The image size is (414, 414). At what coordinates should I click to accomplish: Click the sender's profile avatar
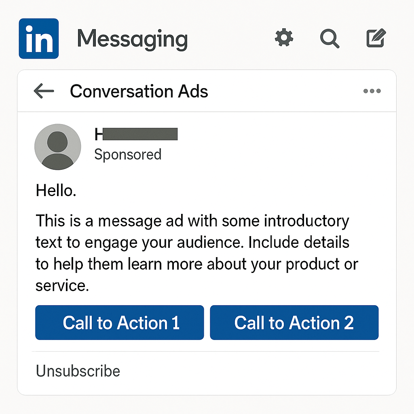click(x=58, y=146)
